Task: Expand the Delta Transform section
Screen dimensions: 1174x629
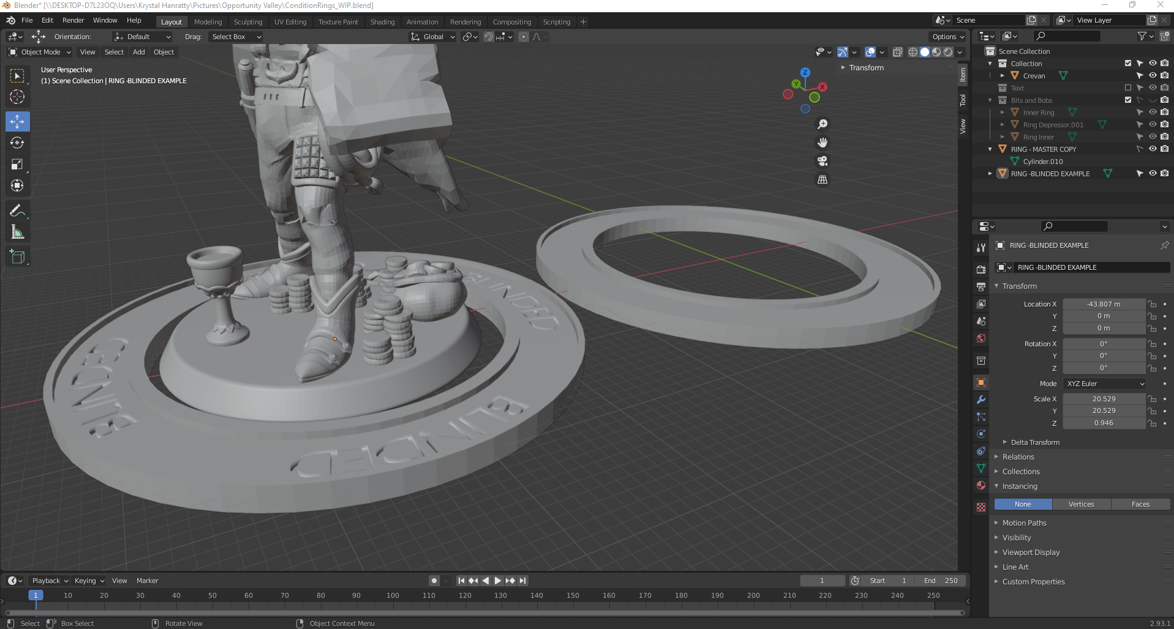Action: pos(1005,442)
